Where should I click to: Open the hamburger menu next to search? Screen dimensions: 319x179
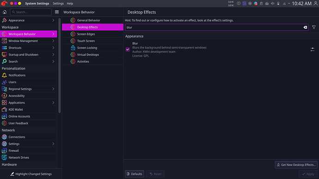pos(57,12)
